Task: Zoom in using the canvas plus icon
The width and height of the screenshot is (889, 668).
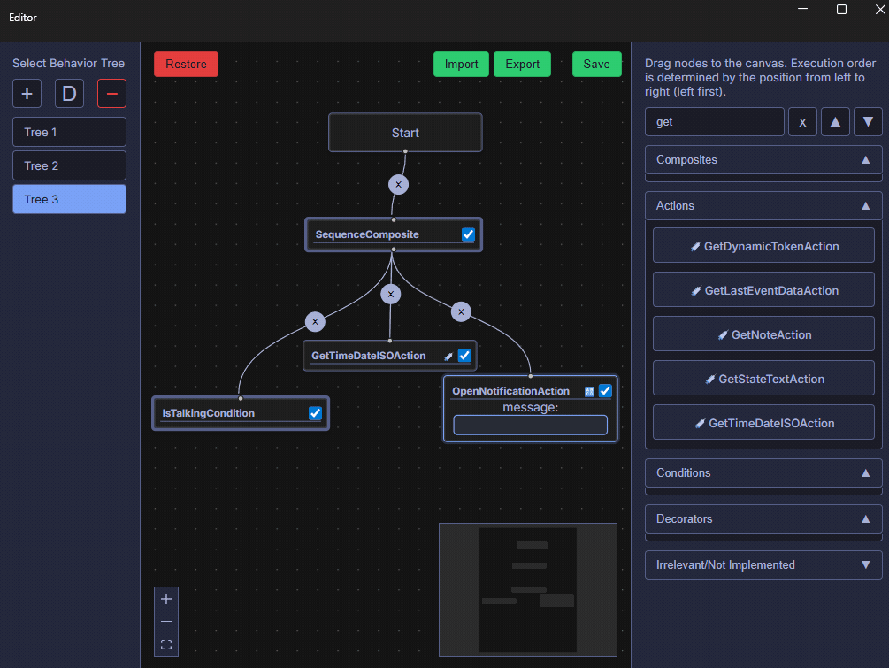Action: click(165, 599)
